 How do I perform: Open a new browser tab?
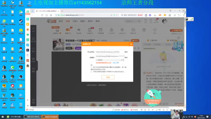[62, 11]
